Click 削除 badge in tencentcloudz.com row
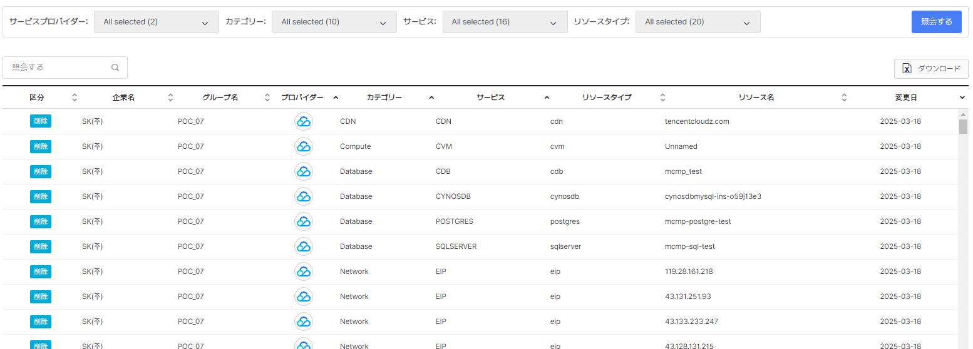 click(x=41, y=121)
